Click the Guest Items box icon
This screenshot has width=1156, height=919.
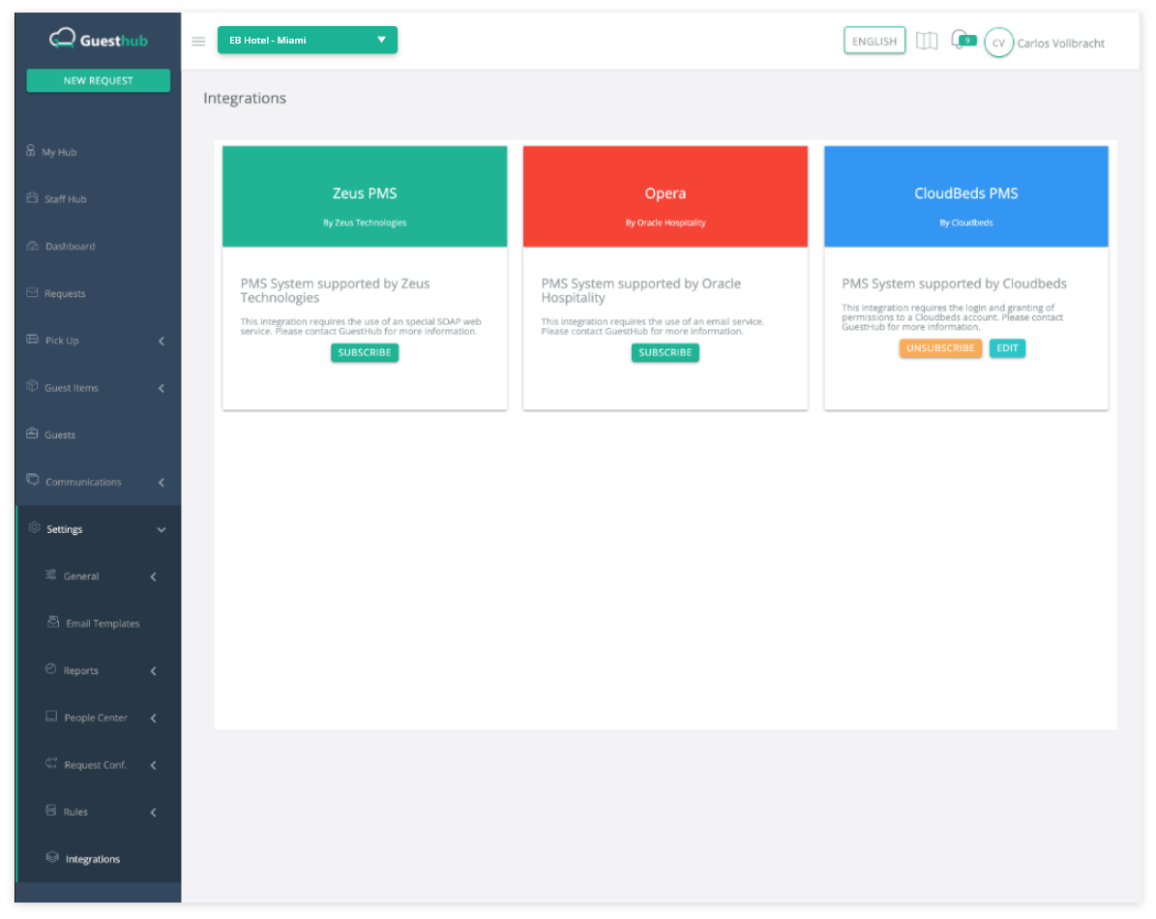pyautogui.click(x=33, y=386)
